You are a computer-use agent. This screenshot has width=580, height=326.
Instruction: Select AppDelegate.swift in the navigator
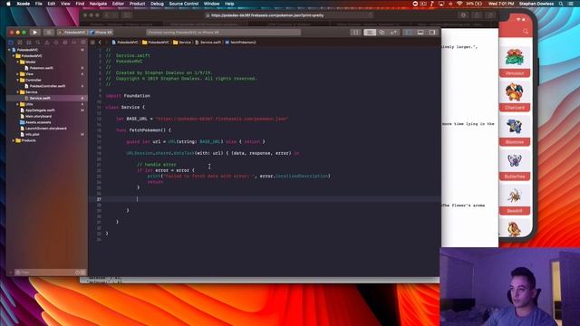pos(40,110)
